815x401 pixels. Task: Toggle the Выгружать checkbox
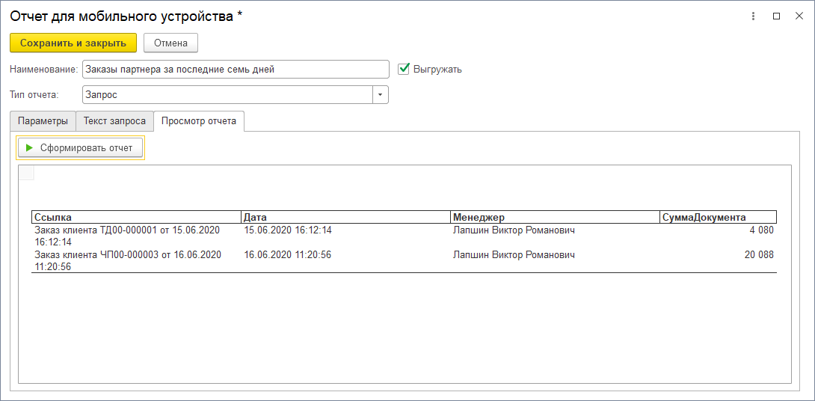404,69
